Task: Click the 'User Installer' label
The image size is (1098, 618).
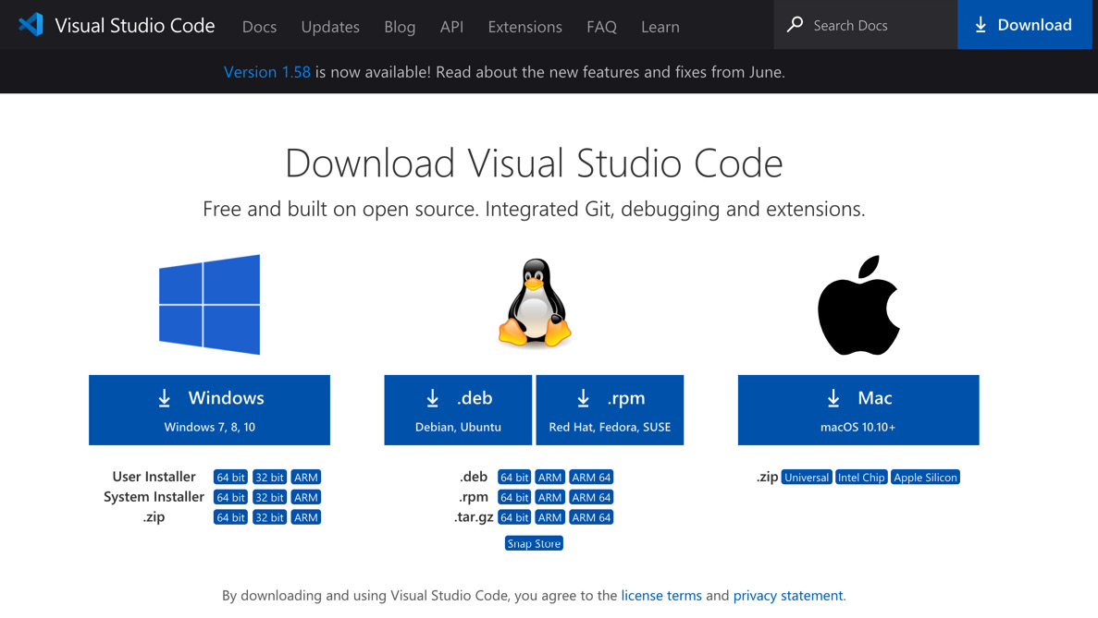Action: [x=154, y=477]
